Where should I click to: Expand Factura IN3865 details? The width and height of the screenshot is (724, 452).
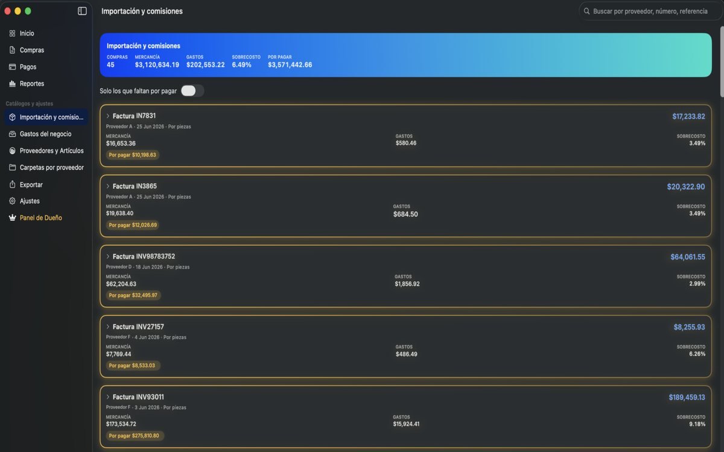click(x=108, y=186)
